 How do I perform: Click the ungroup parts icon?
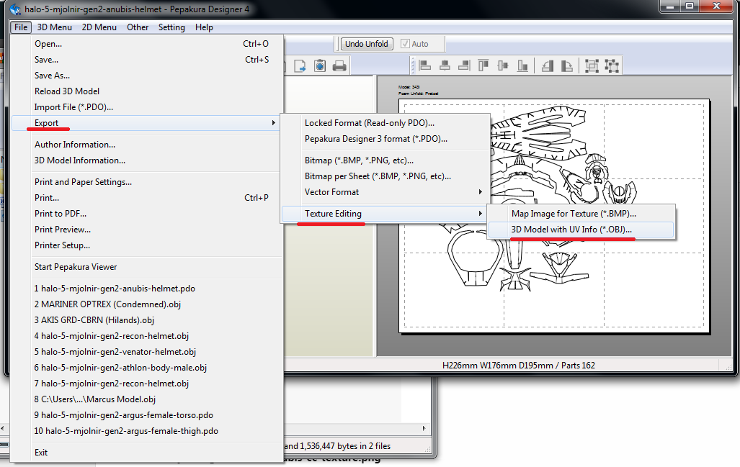coord(612,66)
